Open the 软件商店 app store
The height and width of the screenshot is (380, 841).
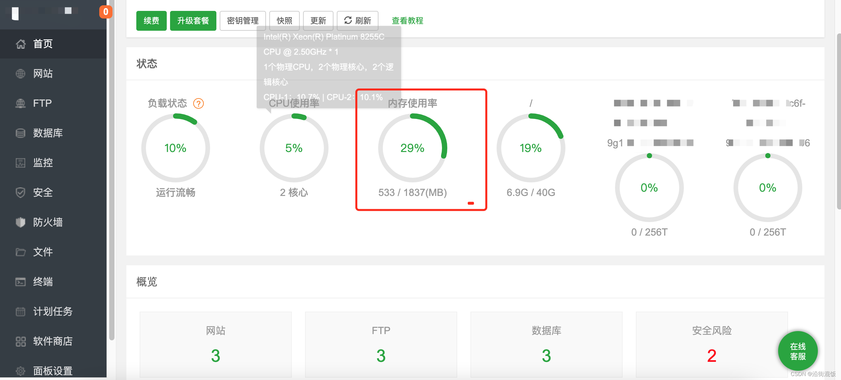click(x=52, y=341)
